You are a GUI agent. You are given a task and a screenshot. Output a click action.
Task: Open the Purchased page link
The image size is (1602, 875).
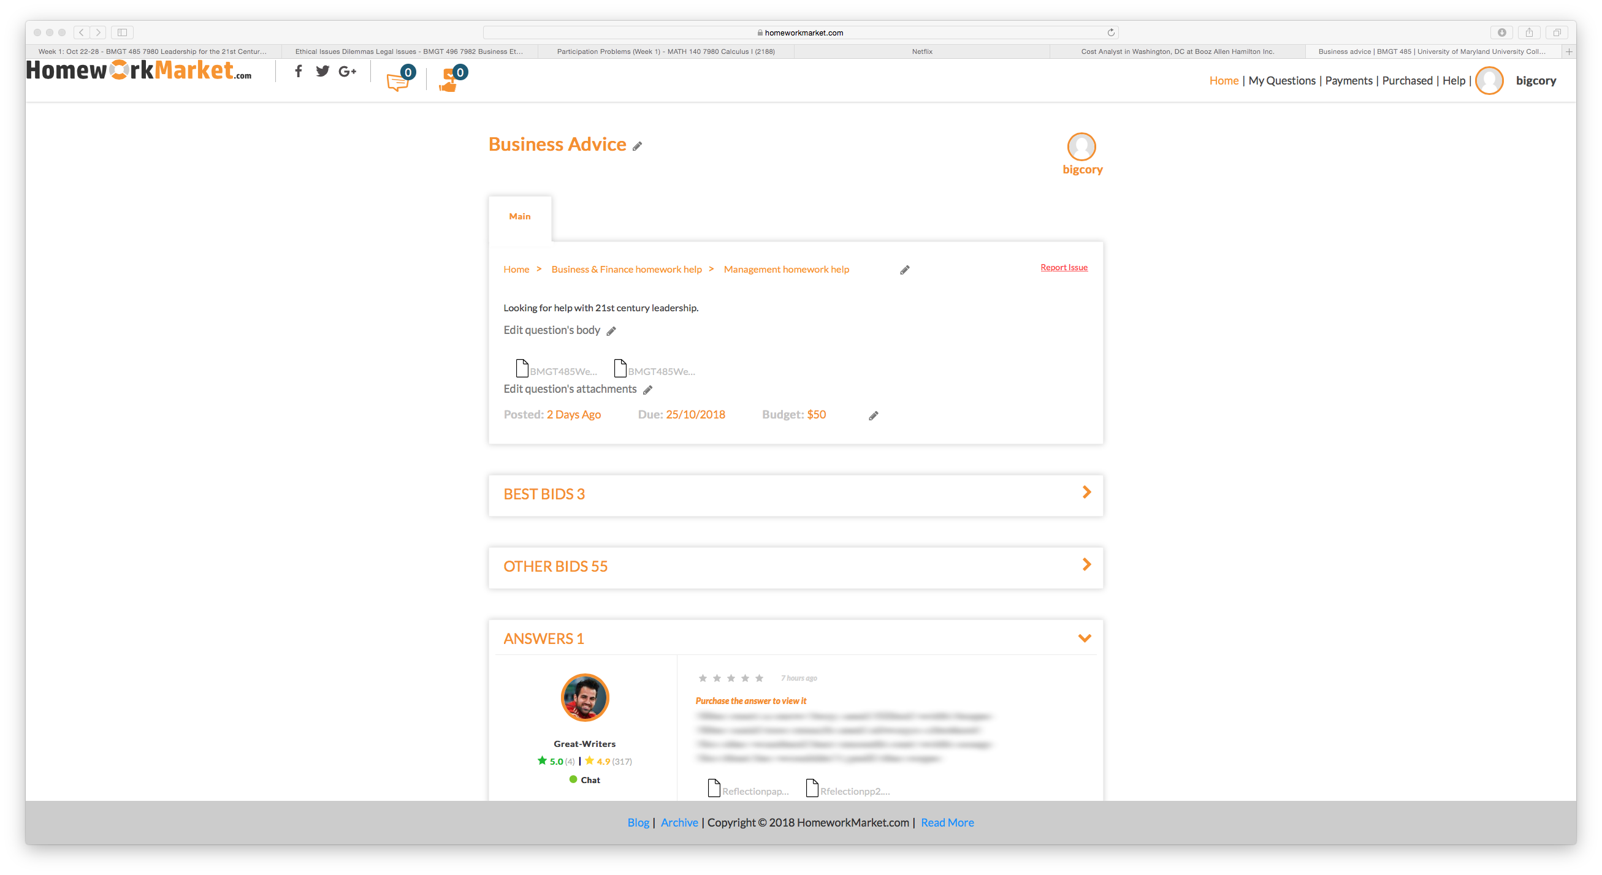1406,81
